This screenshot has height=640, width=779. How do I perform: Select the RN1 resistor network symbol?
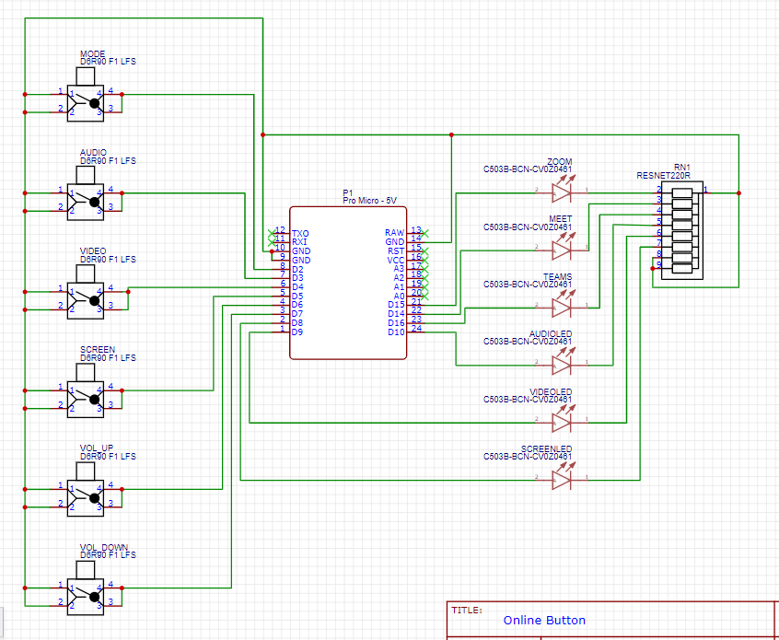[x=681, y=232]
